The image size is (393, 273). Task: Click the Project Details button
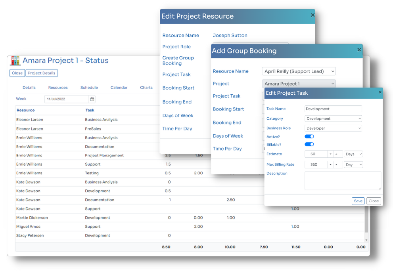pyautogui.click(x=42, y=73)
